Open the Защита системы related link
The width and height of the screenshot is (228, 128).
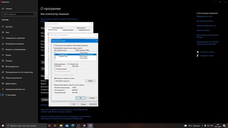pos(203,30)
